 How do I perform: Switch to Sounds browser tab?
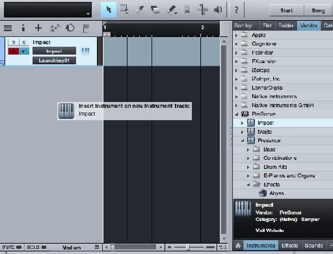(313, 246)
